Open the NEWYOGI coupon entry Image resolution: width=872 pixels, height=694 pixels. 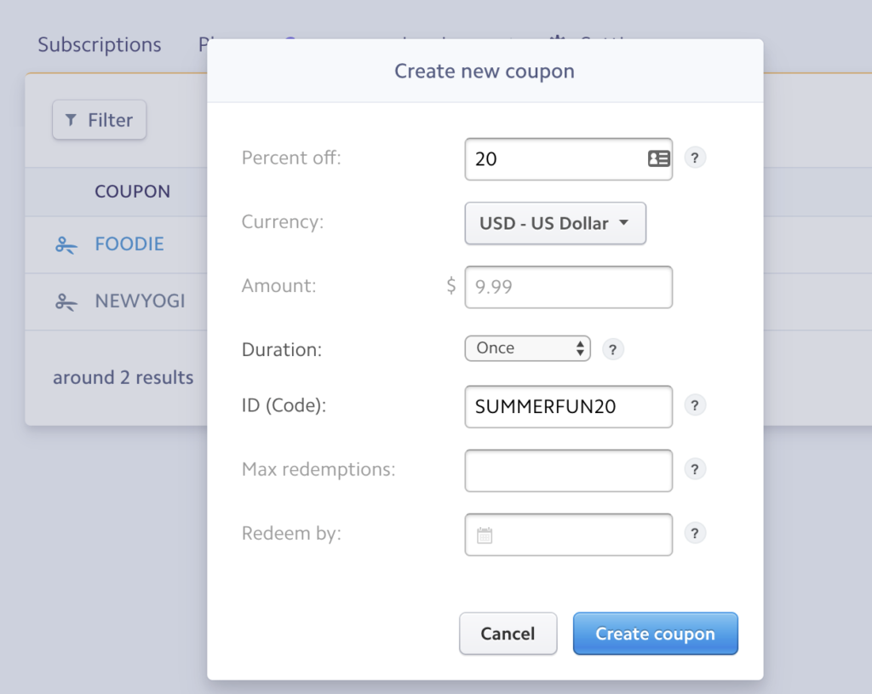[140, 301]
